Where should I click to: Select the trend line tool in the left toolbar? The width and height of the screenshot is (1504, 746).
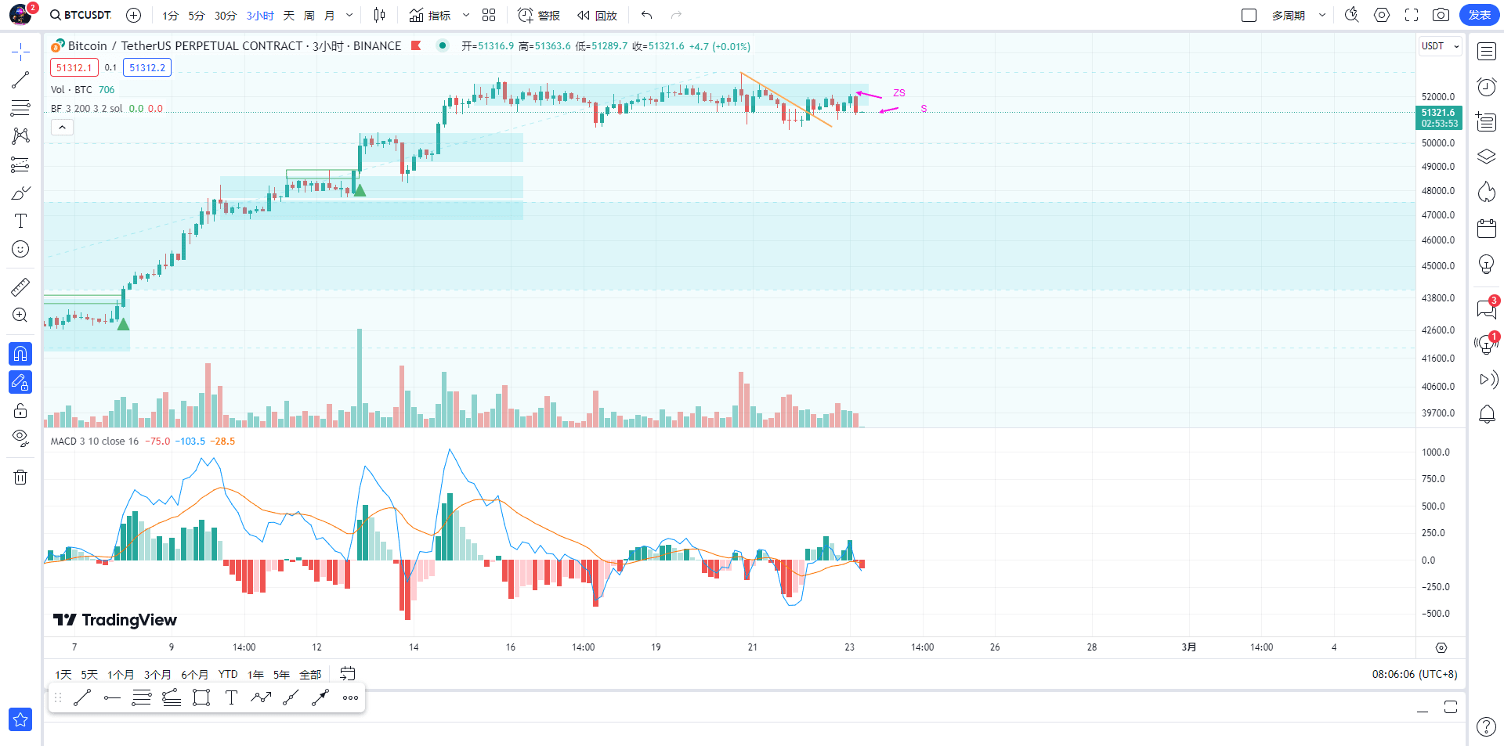click(x=20, y=80)
